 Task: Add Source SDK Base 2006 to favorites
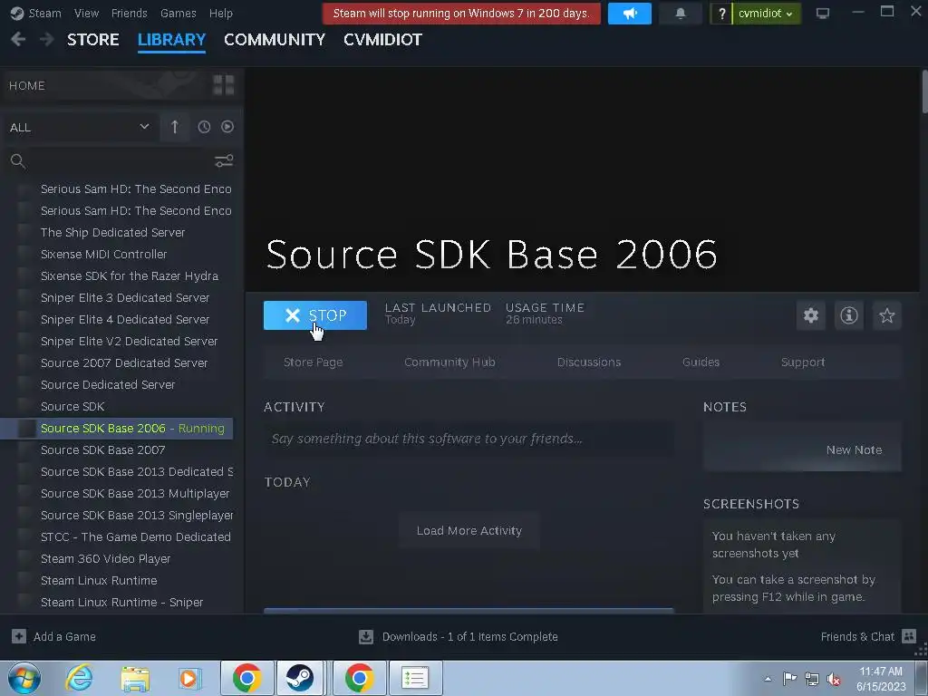[886, 315]
